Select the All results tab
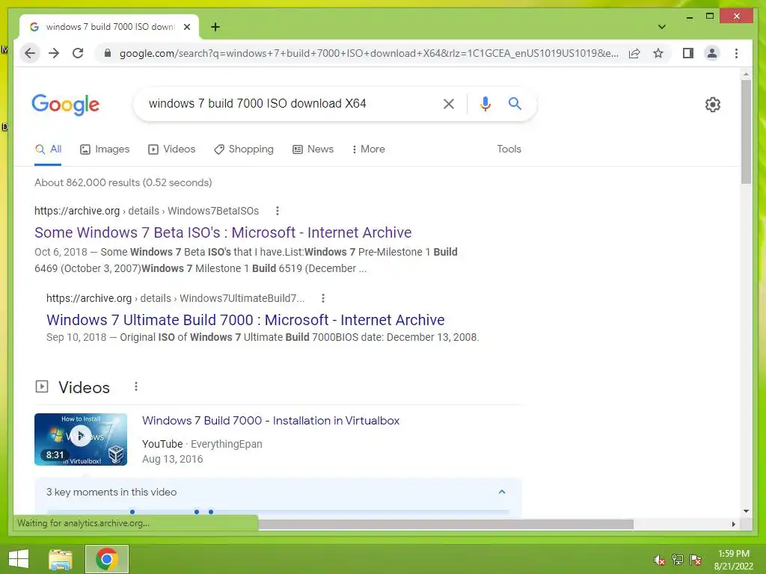766x574 pixels. [x=49, y=149]
